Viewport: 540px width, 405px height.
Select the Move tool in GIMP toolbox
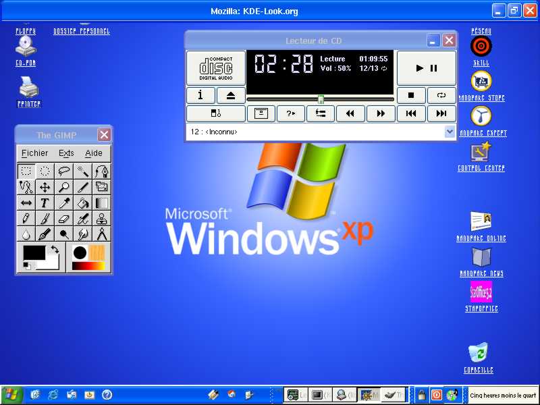point(45,187)
